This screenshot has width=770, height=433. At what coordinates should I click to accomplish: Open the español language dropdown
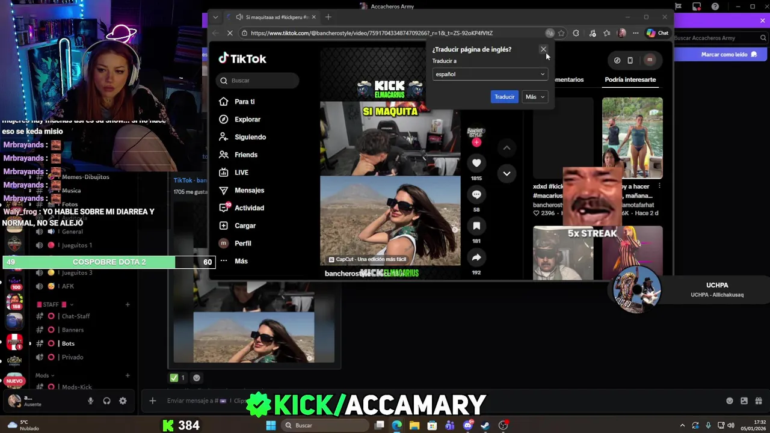pos(490,74)
